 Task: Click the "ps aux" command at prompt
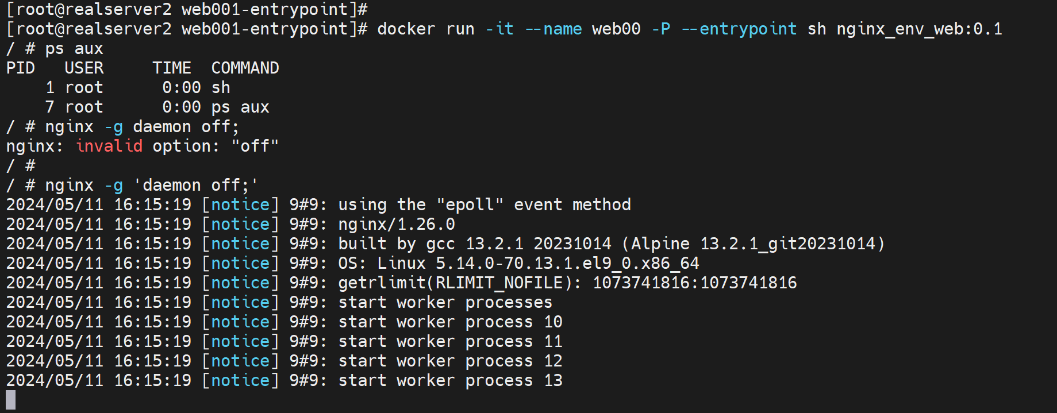click(x=74, y=49)
